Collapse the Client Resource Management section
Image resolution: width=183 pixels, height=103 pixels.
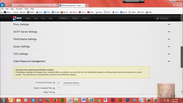(169, 61)
